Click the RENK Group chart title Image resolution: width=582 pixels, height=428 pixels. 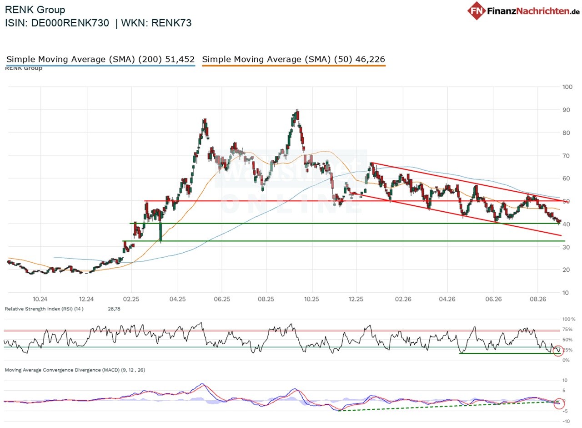[35, 10]
